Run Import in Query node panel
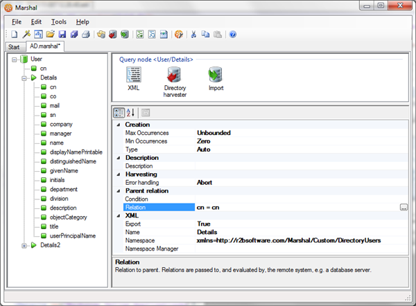Screen dimensions: 416x306 pos(216,79)
